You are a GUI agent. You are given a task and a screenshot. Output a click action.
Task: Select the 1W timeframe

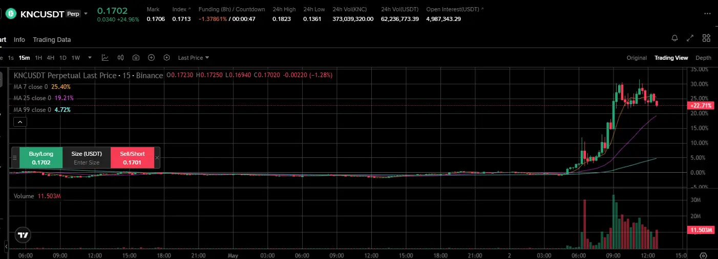76,58
